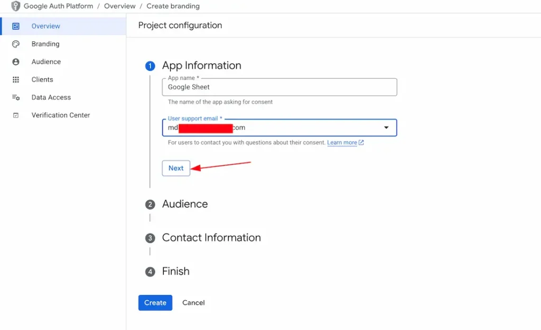Click the external link icon beside Learn more

[361, 143]
